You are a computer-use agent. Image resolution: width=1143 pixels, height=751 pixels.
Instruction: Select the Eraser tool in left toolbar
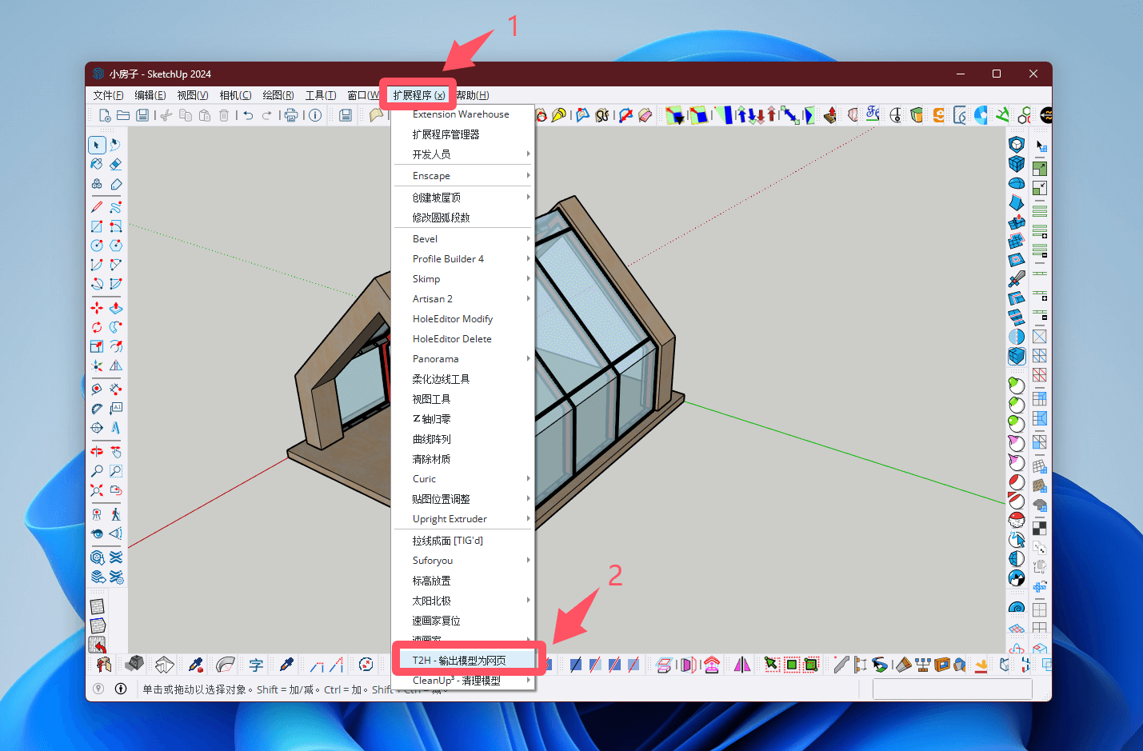tap(116, 164)
